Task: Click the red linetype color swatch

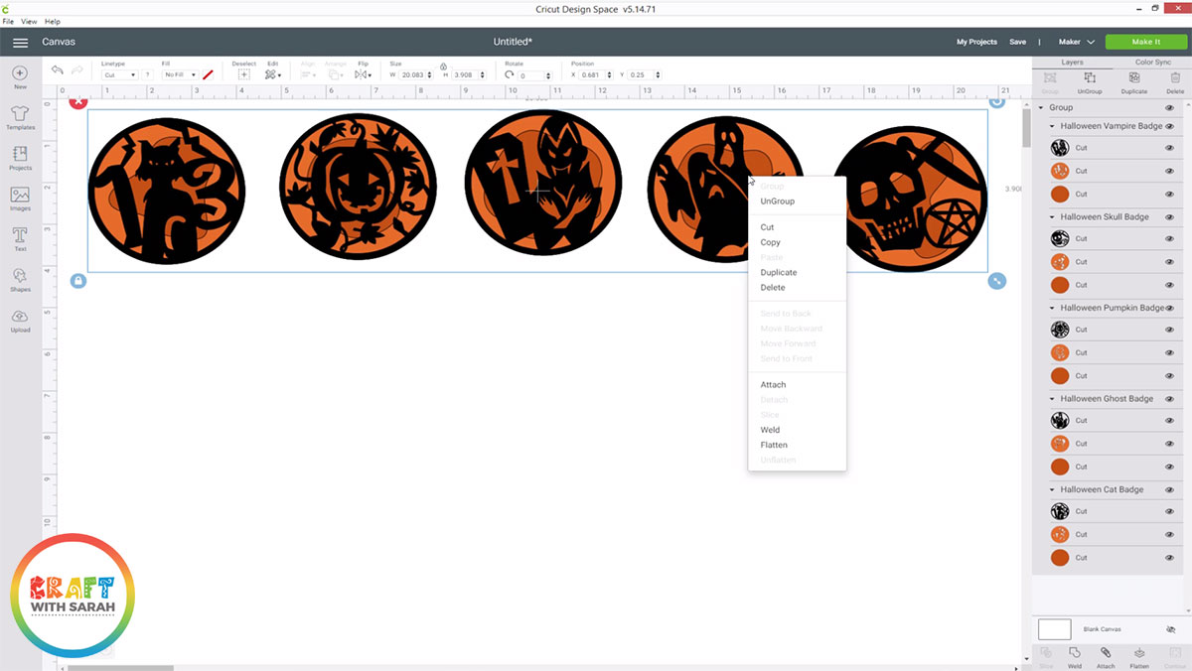Action: pos(209,74)
